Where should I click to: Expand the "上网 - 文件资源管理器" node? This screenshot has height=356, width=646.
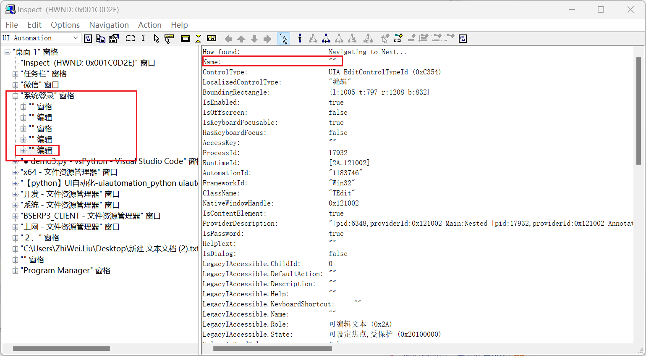15,227
